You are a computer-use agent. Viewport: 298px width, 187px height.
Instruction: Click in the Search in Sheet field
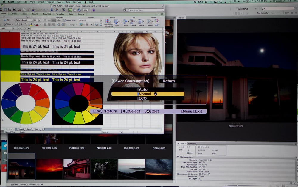click(x=146, y=10)
